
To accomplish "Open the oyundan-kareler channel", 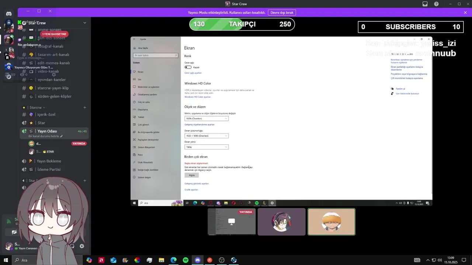I will click(52, 79).
